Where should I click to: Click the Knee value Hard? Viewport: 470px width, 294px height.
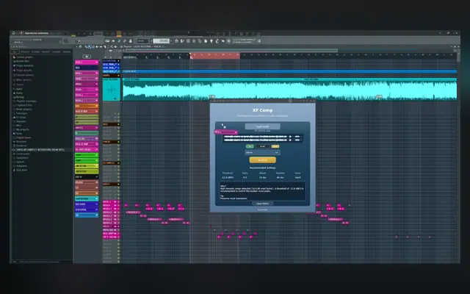tap(298, 178)
